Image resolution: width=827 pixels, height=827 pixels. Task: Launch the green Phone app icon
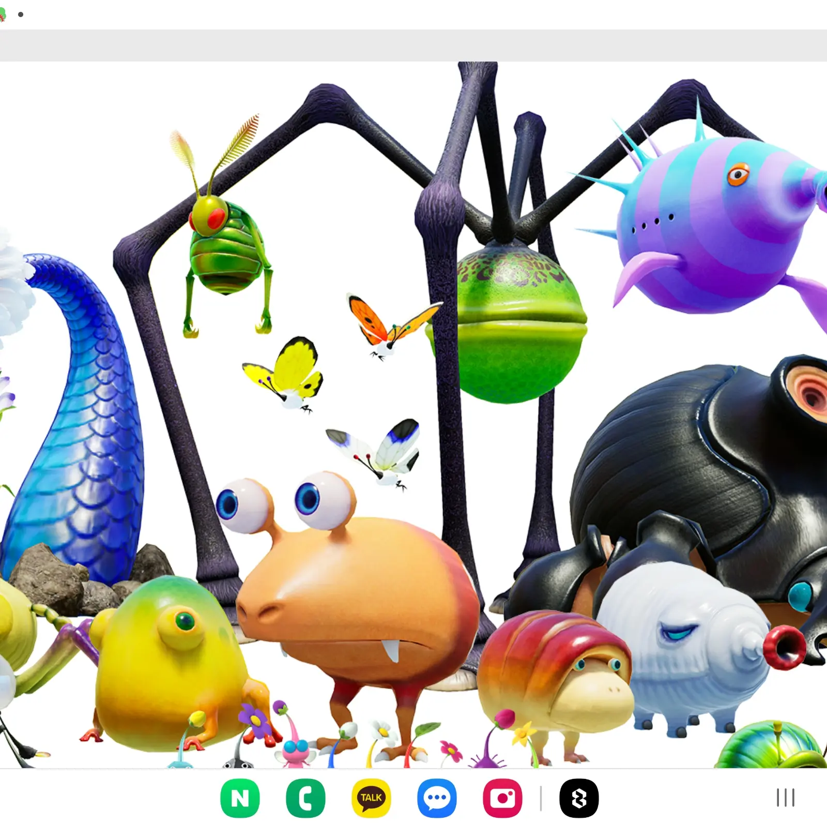[305, 798]
